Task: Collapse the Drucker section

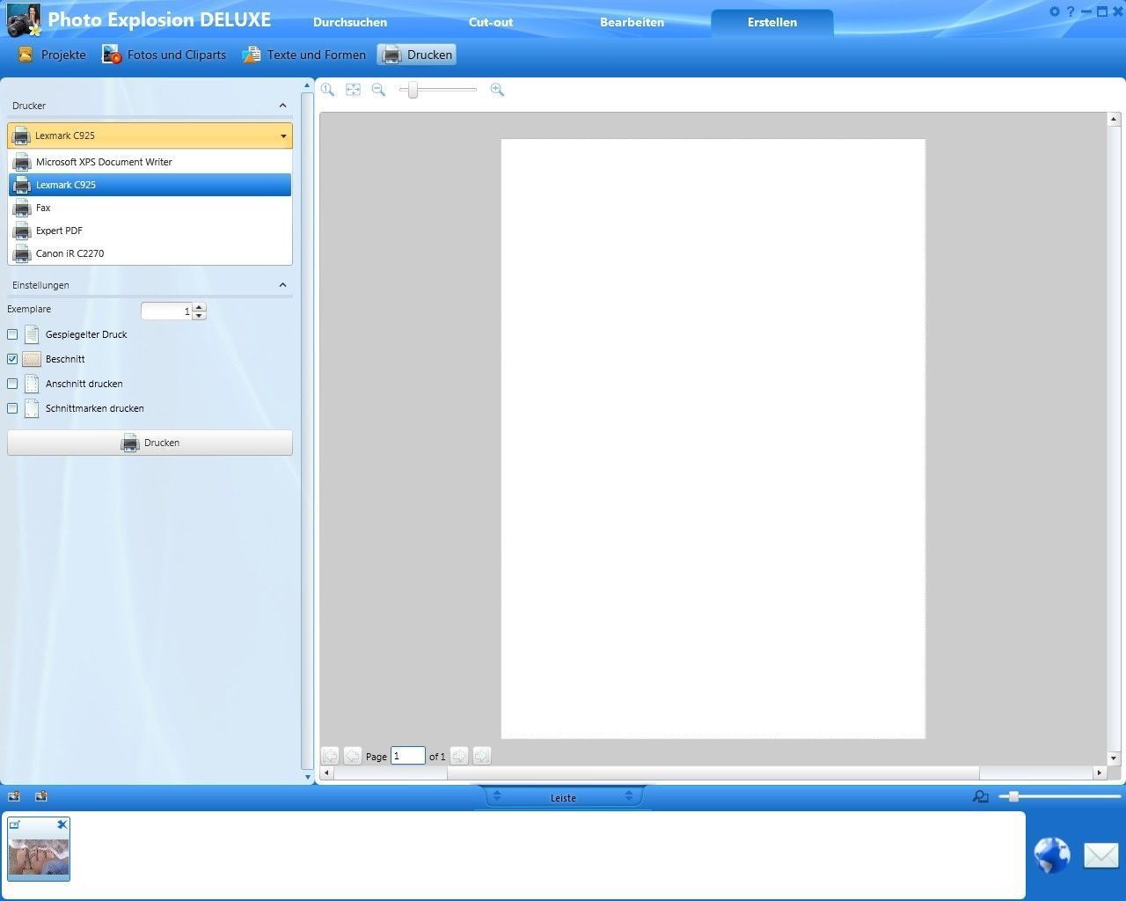Action: (282, 106)
